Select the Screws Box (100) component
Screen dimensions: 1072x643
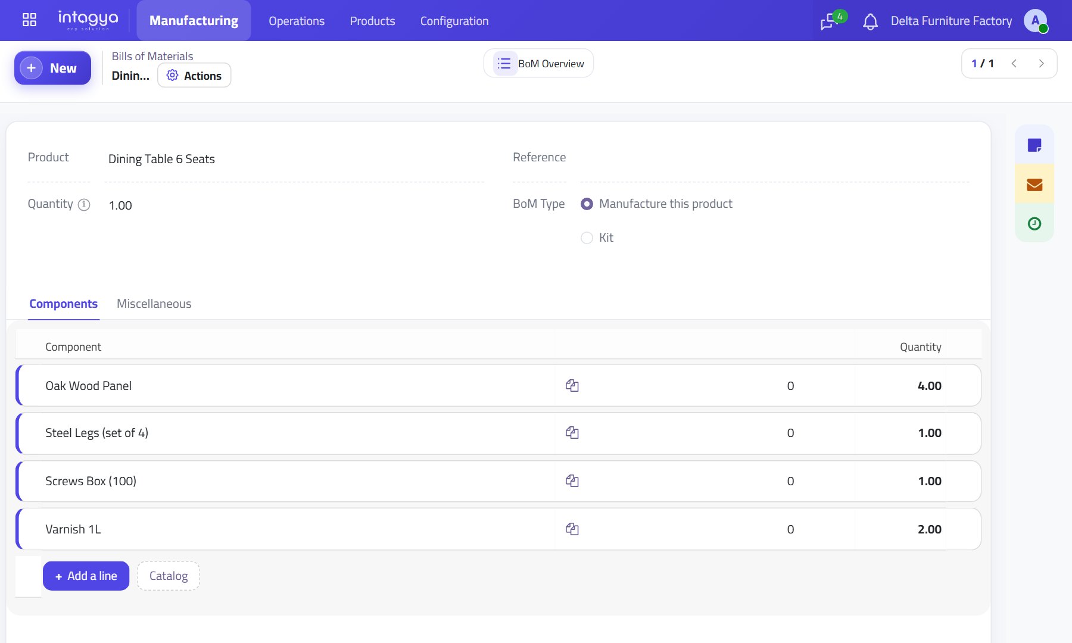click(x=91, y=481)
